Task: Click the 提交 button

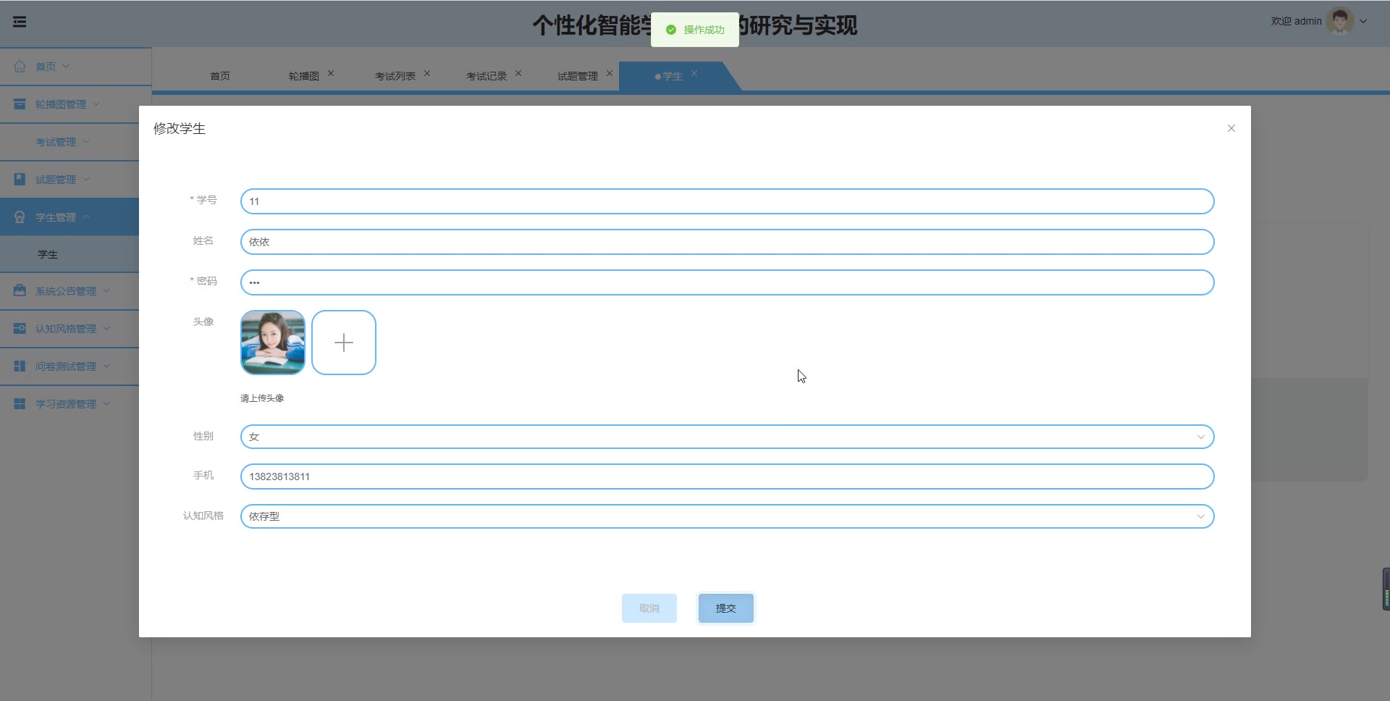Action: click(x=726, y=608)
